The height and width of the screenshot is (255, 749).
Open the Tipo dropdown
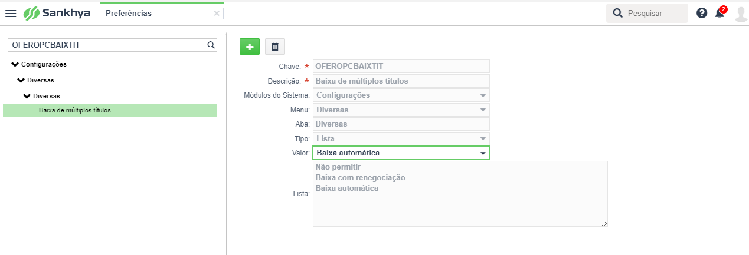pyautogui.click(x=401, y=138)
